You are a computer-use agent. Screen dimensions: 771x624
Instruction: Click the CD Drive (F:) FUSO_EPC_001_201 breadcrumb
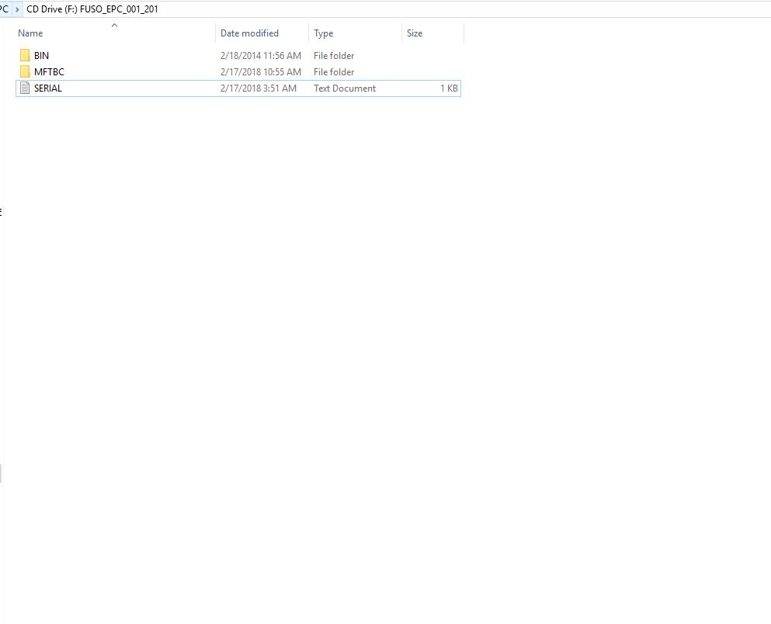pos(92,9)
